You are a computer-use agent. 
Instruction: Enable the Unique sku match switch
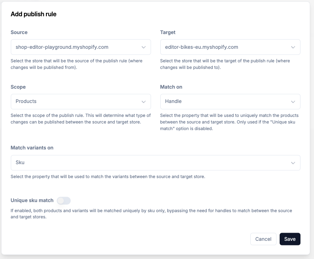point(64,201)
